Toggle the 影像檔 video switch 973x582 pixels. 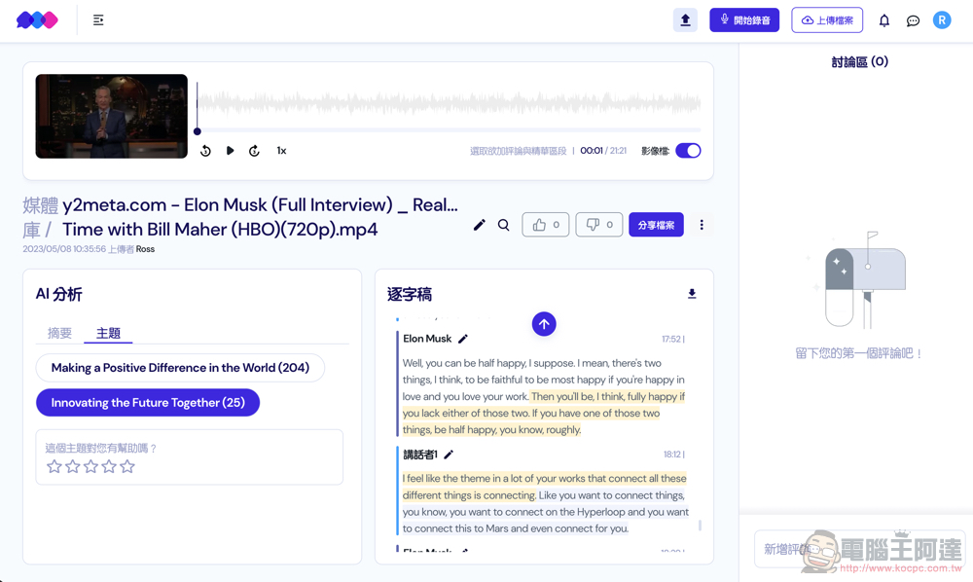click(x=688, y=151)
